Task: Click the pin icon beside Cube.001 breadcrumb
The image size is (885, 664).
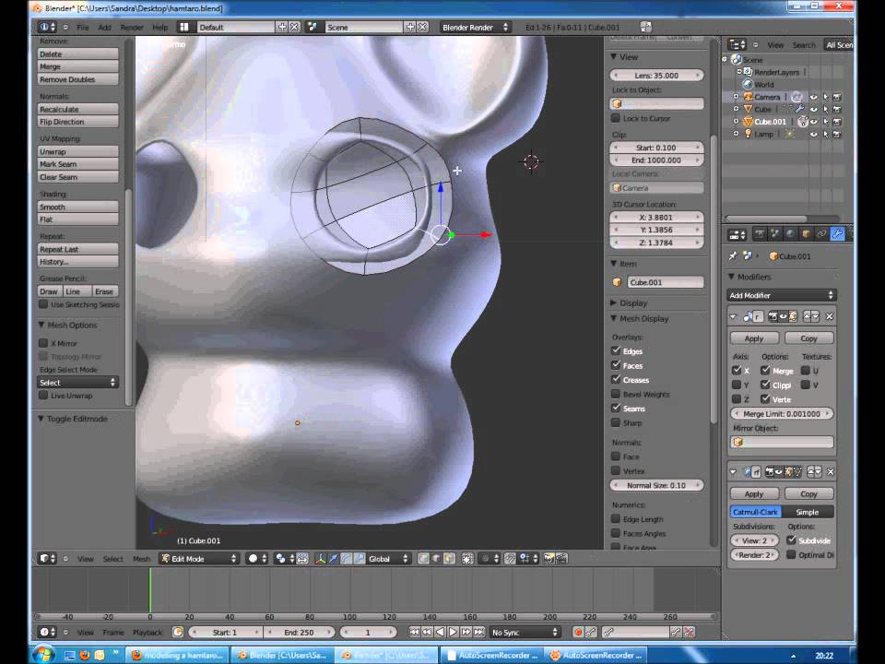Action: [733, 256]
